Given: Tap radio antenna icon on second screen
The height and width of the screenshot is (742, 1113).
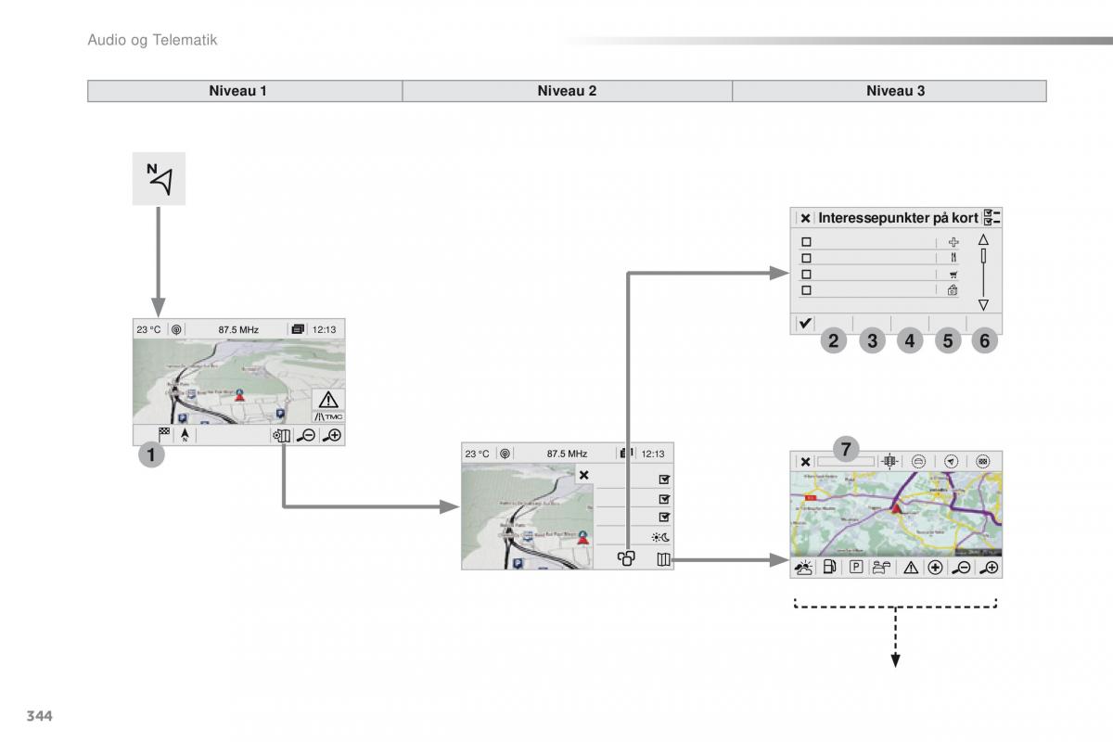Looking at the screenshot, I should (x=505, y=454).
